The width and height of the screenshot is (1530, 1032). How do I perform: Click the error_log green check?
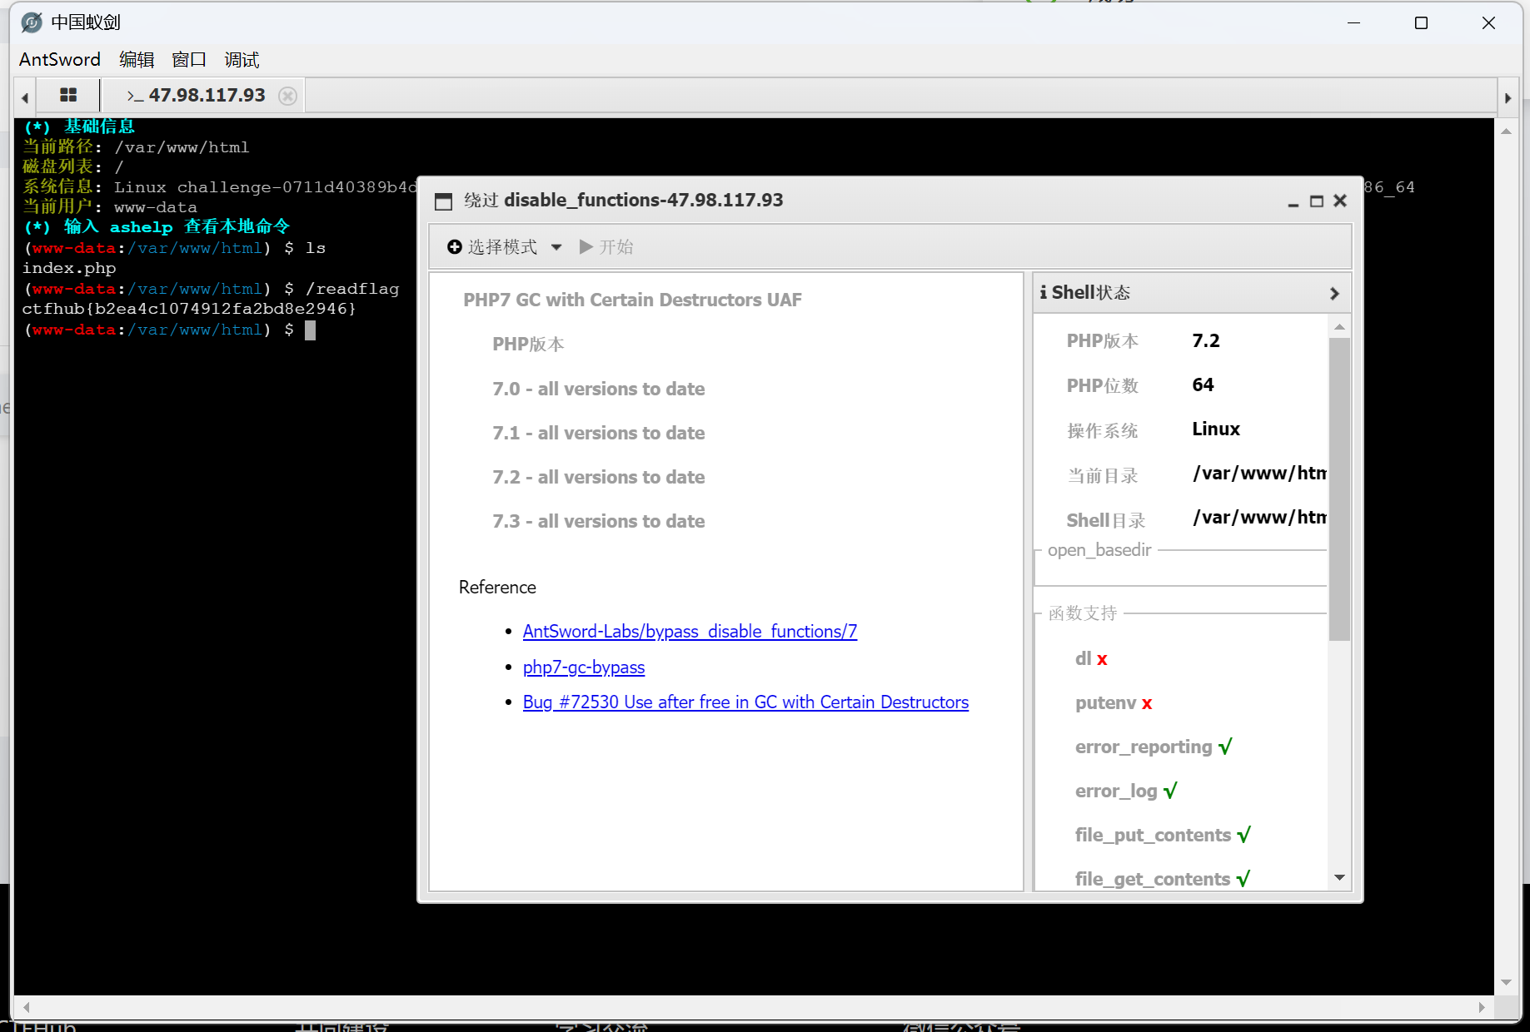[1170, 791]
